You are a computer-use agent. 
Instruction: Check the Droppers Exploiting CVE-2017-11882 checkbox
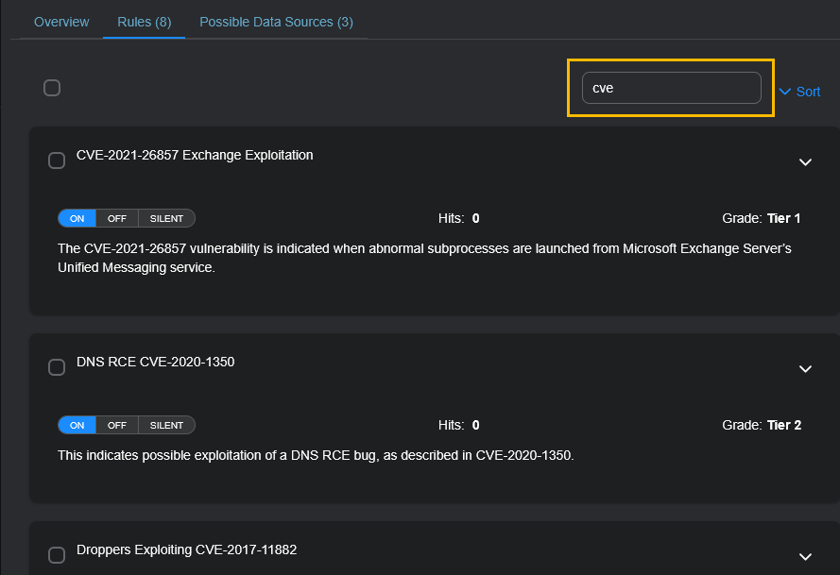57,554
